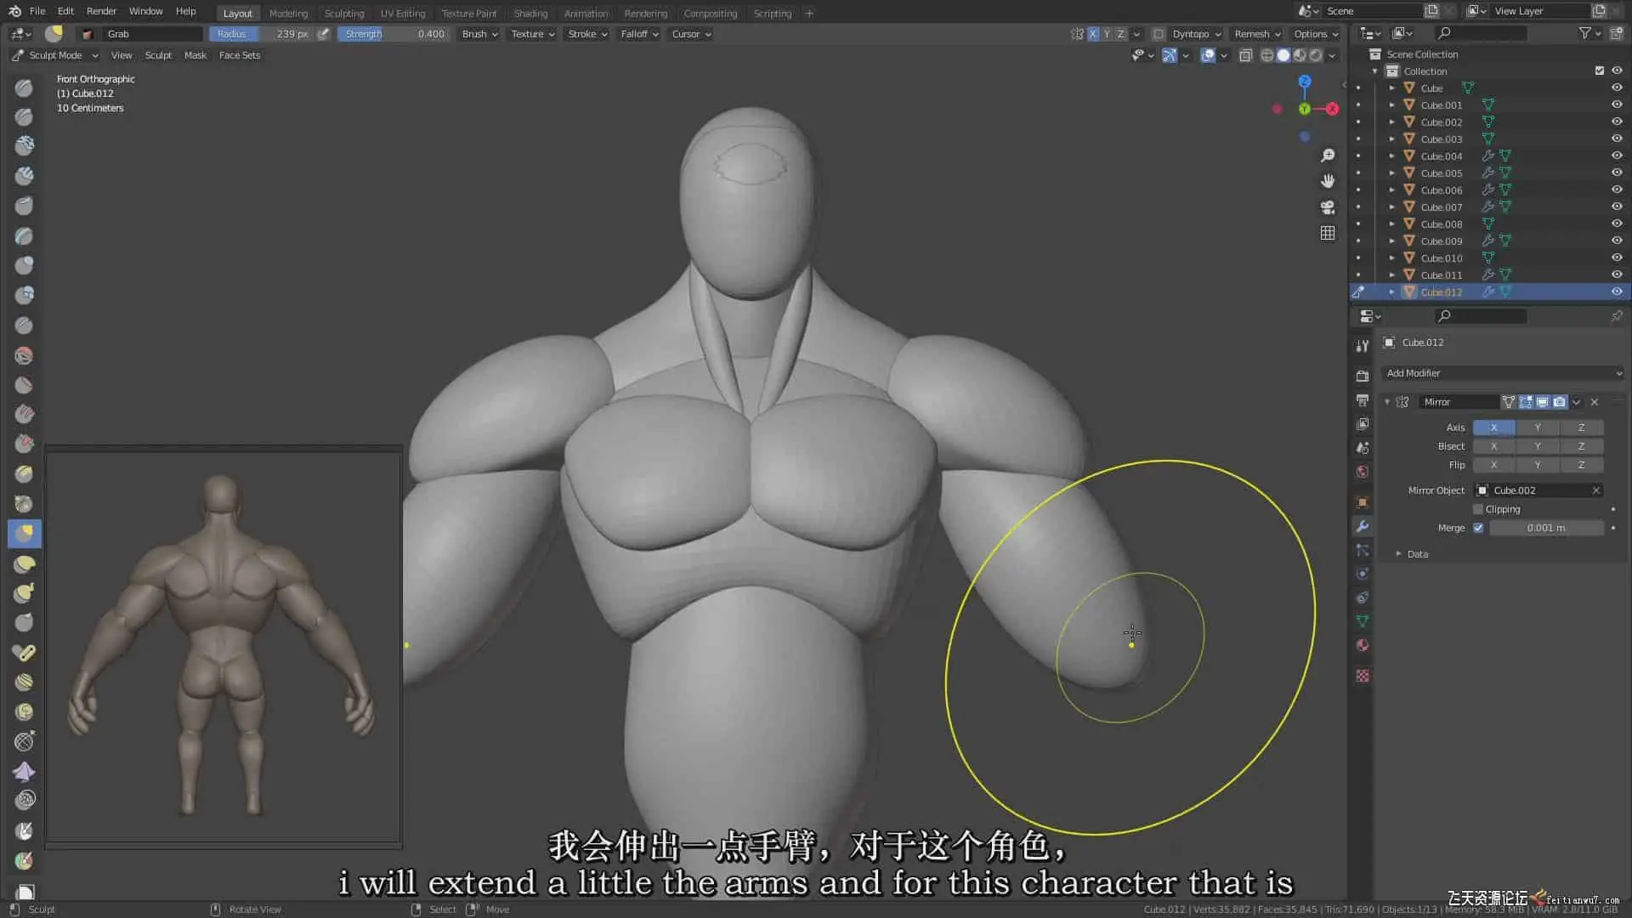Screen dimensions: 1632x918
Task: Click the pan hand viewport icon
Action: click(1327, 181)
